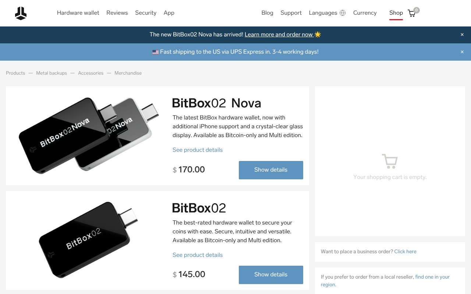Select the Metal backups category
This screenshot has width=471, height=294.
pyautogui.click(x=52, y=73)
